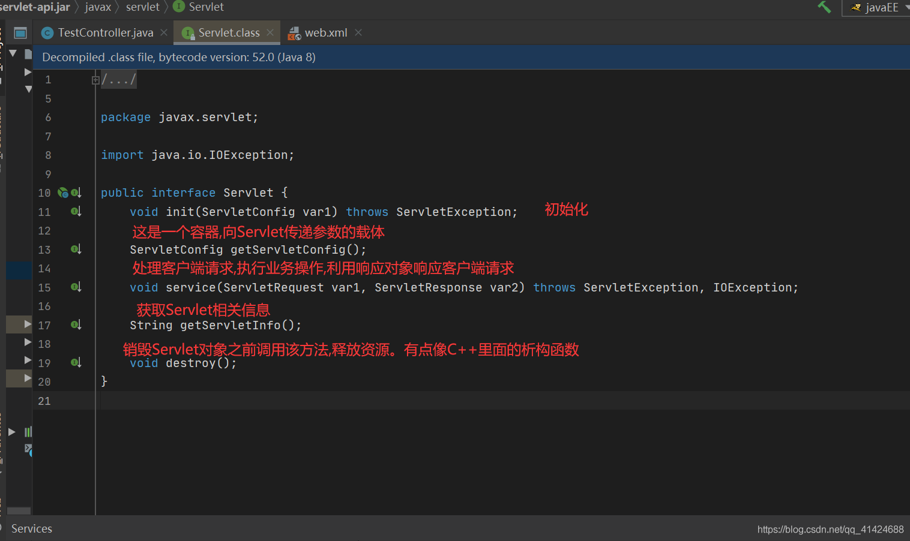Close the TestController.java tab
Viewport: 910px width, 541px height.
click(164, 32)
